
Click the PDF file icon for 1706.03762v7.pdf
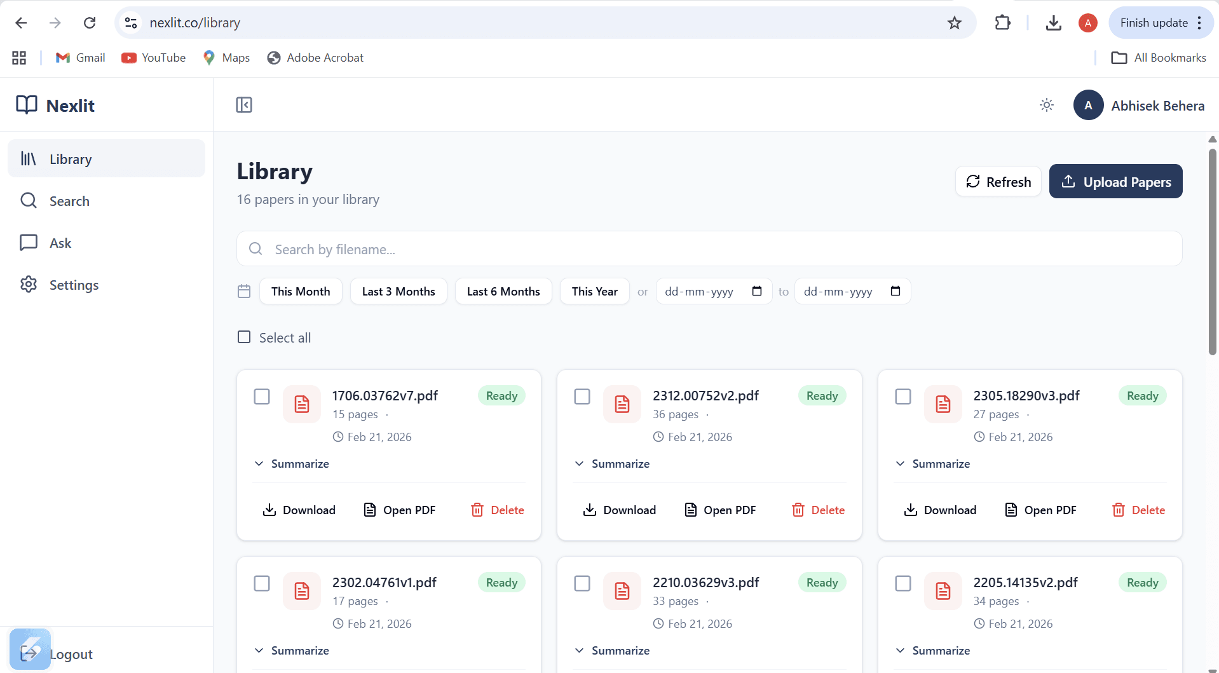[x=301, y=404]
